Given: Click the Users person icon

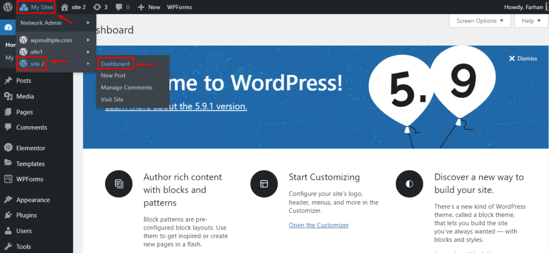Looking at the screenshot, I should point(8,231).
